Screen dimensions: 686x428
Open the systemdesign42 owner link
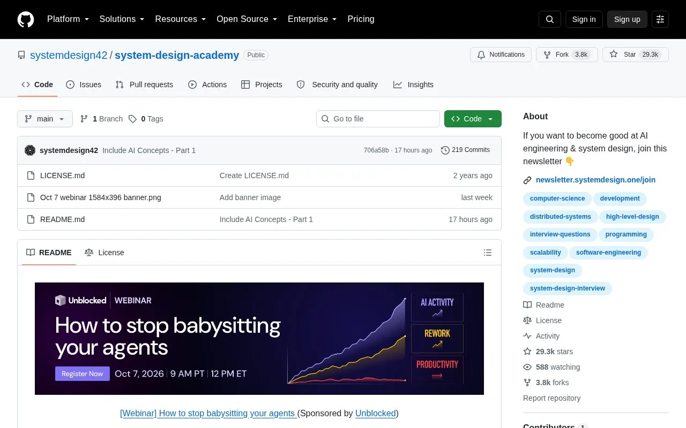(x=69, y=55)
